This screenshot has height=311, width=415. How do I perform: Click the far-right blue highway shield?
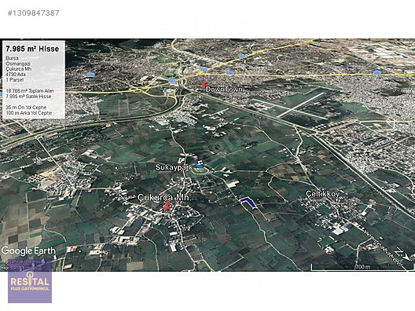(377, 72)
